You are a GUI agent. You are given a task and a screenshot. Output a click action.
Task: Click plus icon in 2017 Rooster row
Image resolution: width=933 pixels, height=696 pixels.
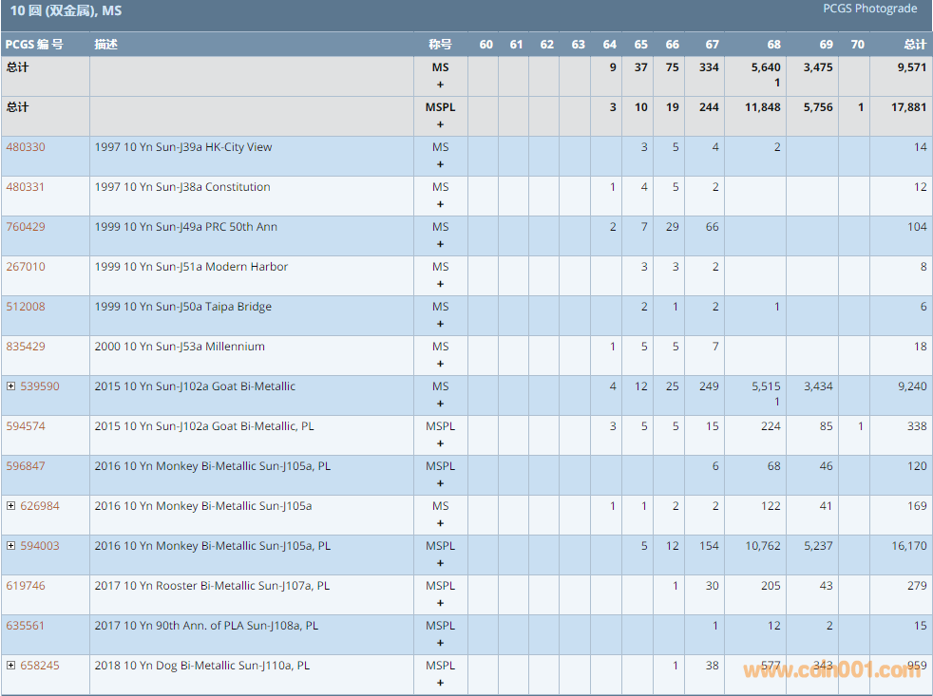440,603
